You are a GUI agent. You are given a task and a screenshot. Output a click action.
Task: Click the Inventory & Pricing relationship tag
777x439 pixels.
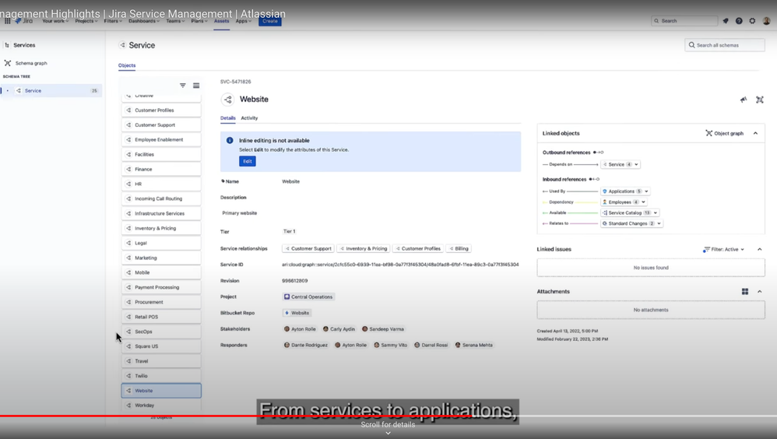[364, 249]
